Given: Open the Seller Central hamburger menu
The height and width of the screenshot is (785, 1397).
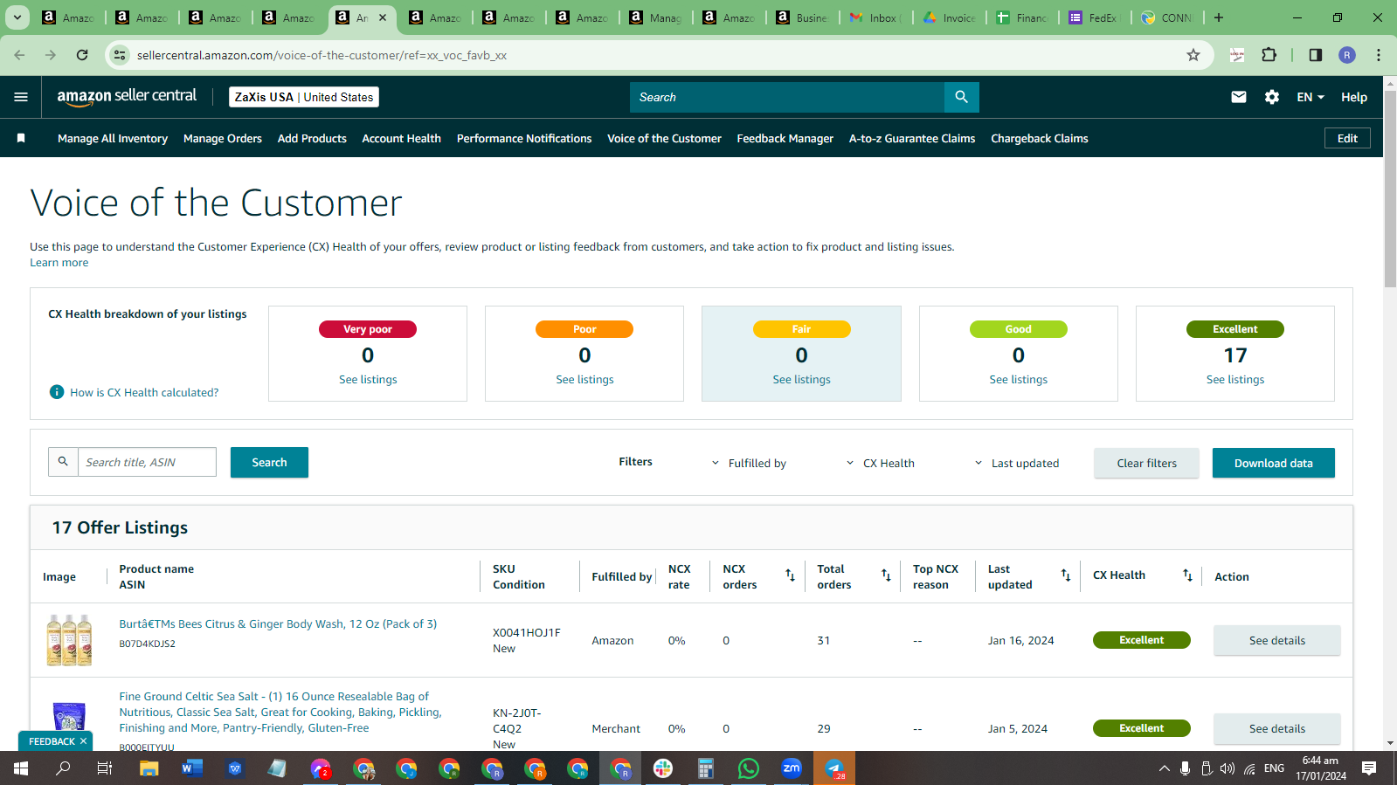Looking at the screenshot, I should coord(21,97).
